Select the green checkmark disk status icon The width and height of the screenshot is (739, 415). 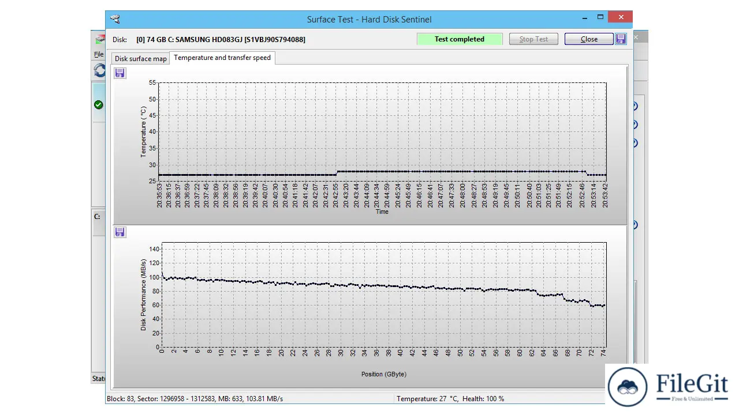coord(99,104)
